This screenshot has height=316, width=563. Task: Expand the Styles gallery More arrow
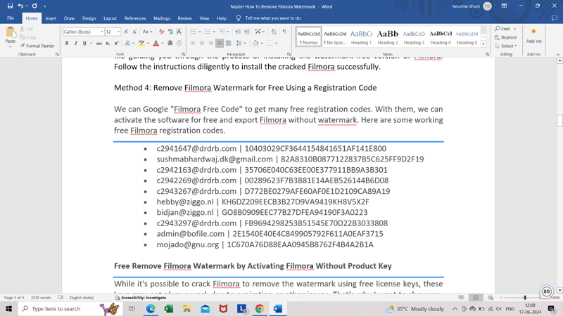483,44
